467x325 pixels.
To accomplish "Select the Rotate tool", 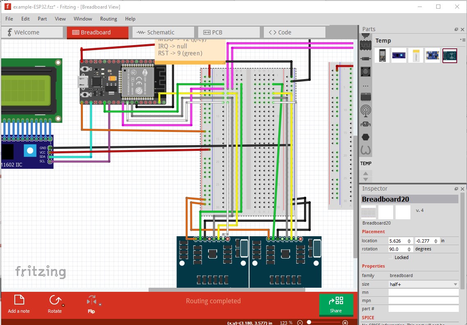I will click(55, 303).
